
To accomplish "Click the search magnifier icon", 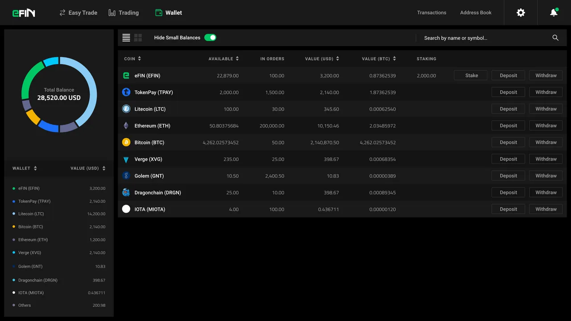I will click(x=555, y=38).
